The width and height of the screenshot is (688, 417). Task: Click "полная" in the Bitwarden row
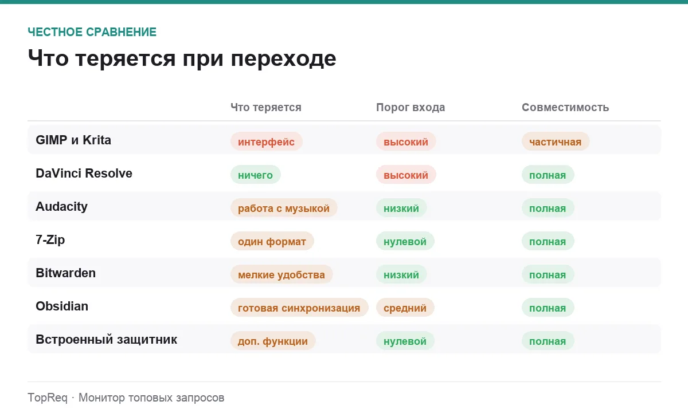[548, 274]
